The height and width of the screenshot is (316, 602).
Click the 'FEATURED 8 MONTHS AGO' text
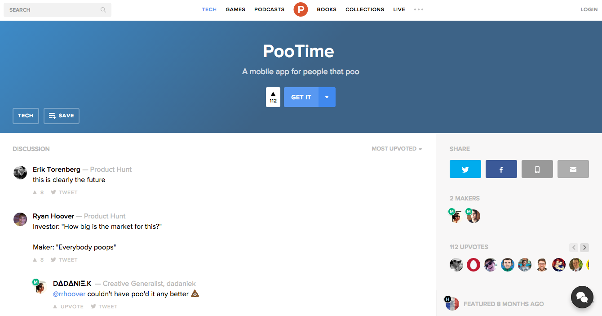504,304
